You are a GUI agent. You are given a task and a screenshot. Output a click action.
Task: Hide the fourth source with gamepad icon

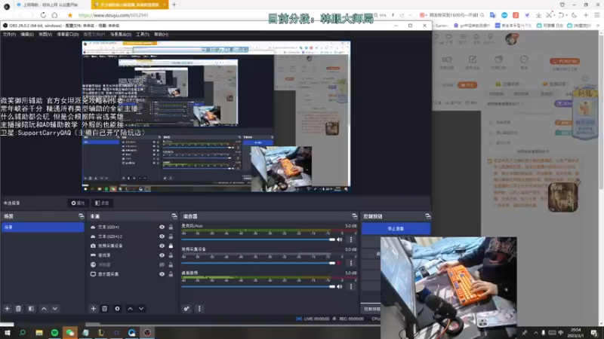(162, 255)
